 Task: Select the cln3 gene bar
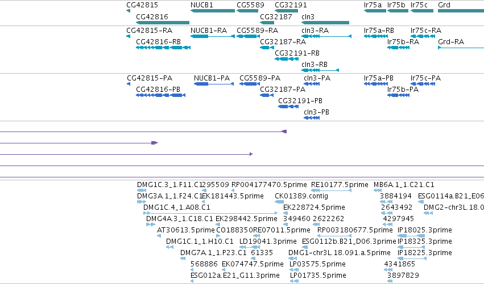(325, 23)
